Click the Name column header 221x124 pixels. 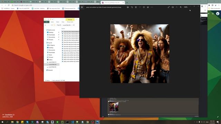(63, 29)
